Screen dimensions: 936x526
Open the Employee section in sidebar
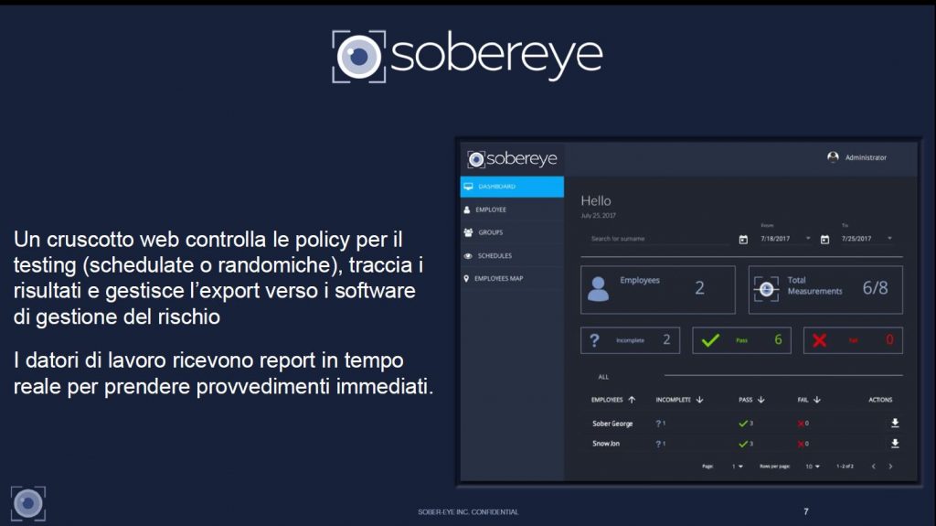pyautogui.click(x=512, y=209)
